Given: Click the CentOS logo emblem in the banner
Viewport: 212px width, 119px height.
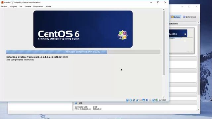Looking at the screenshot, I should (122, 35).
